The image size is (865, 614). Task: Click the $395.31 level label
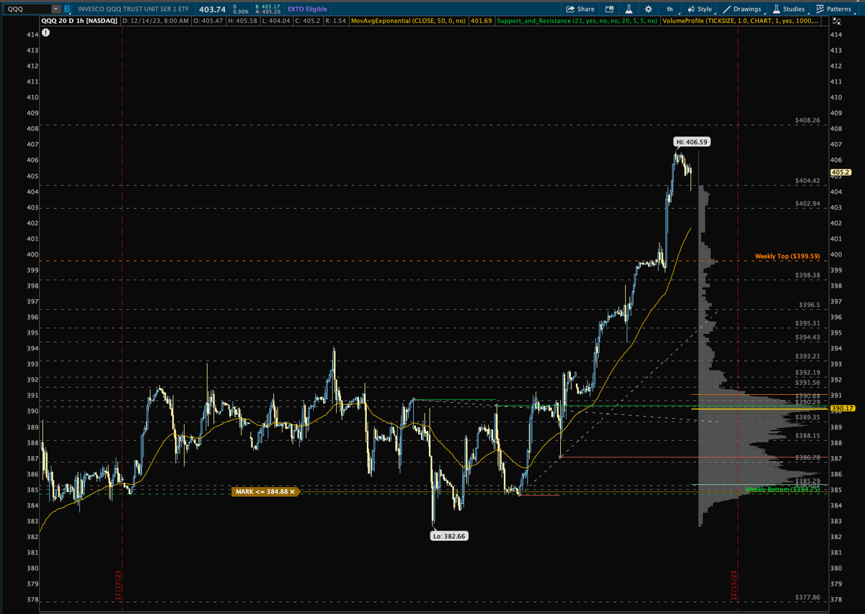(x=807, y=323)
